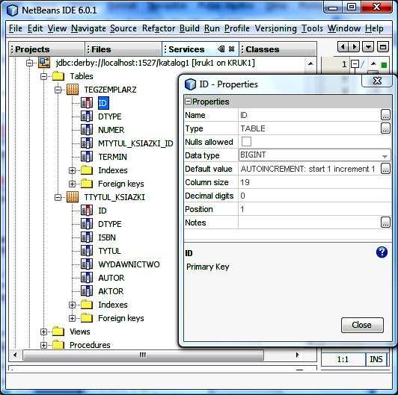This screenshot has height=395, width=398.
Task: Minimize the Services window with its pin icon
Action: (x=221, y=49)
